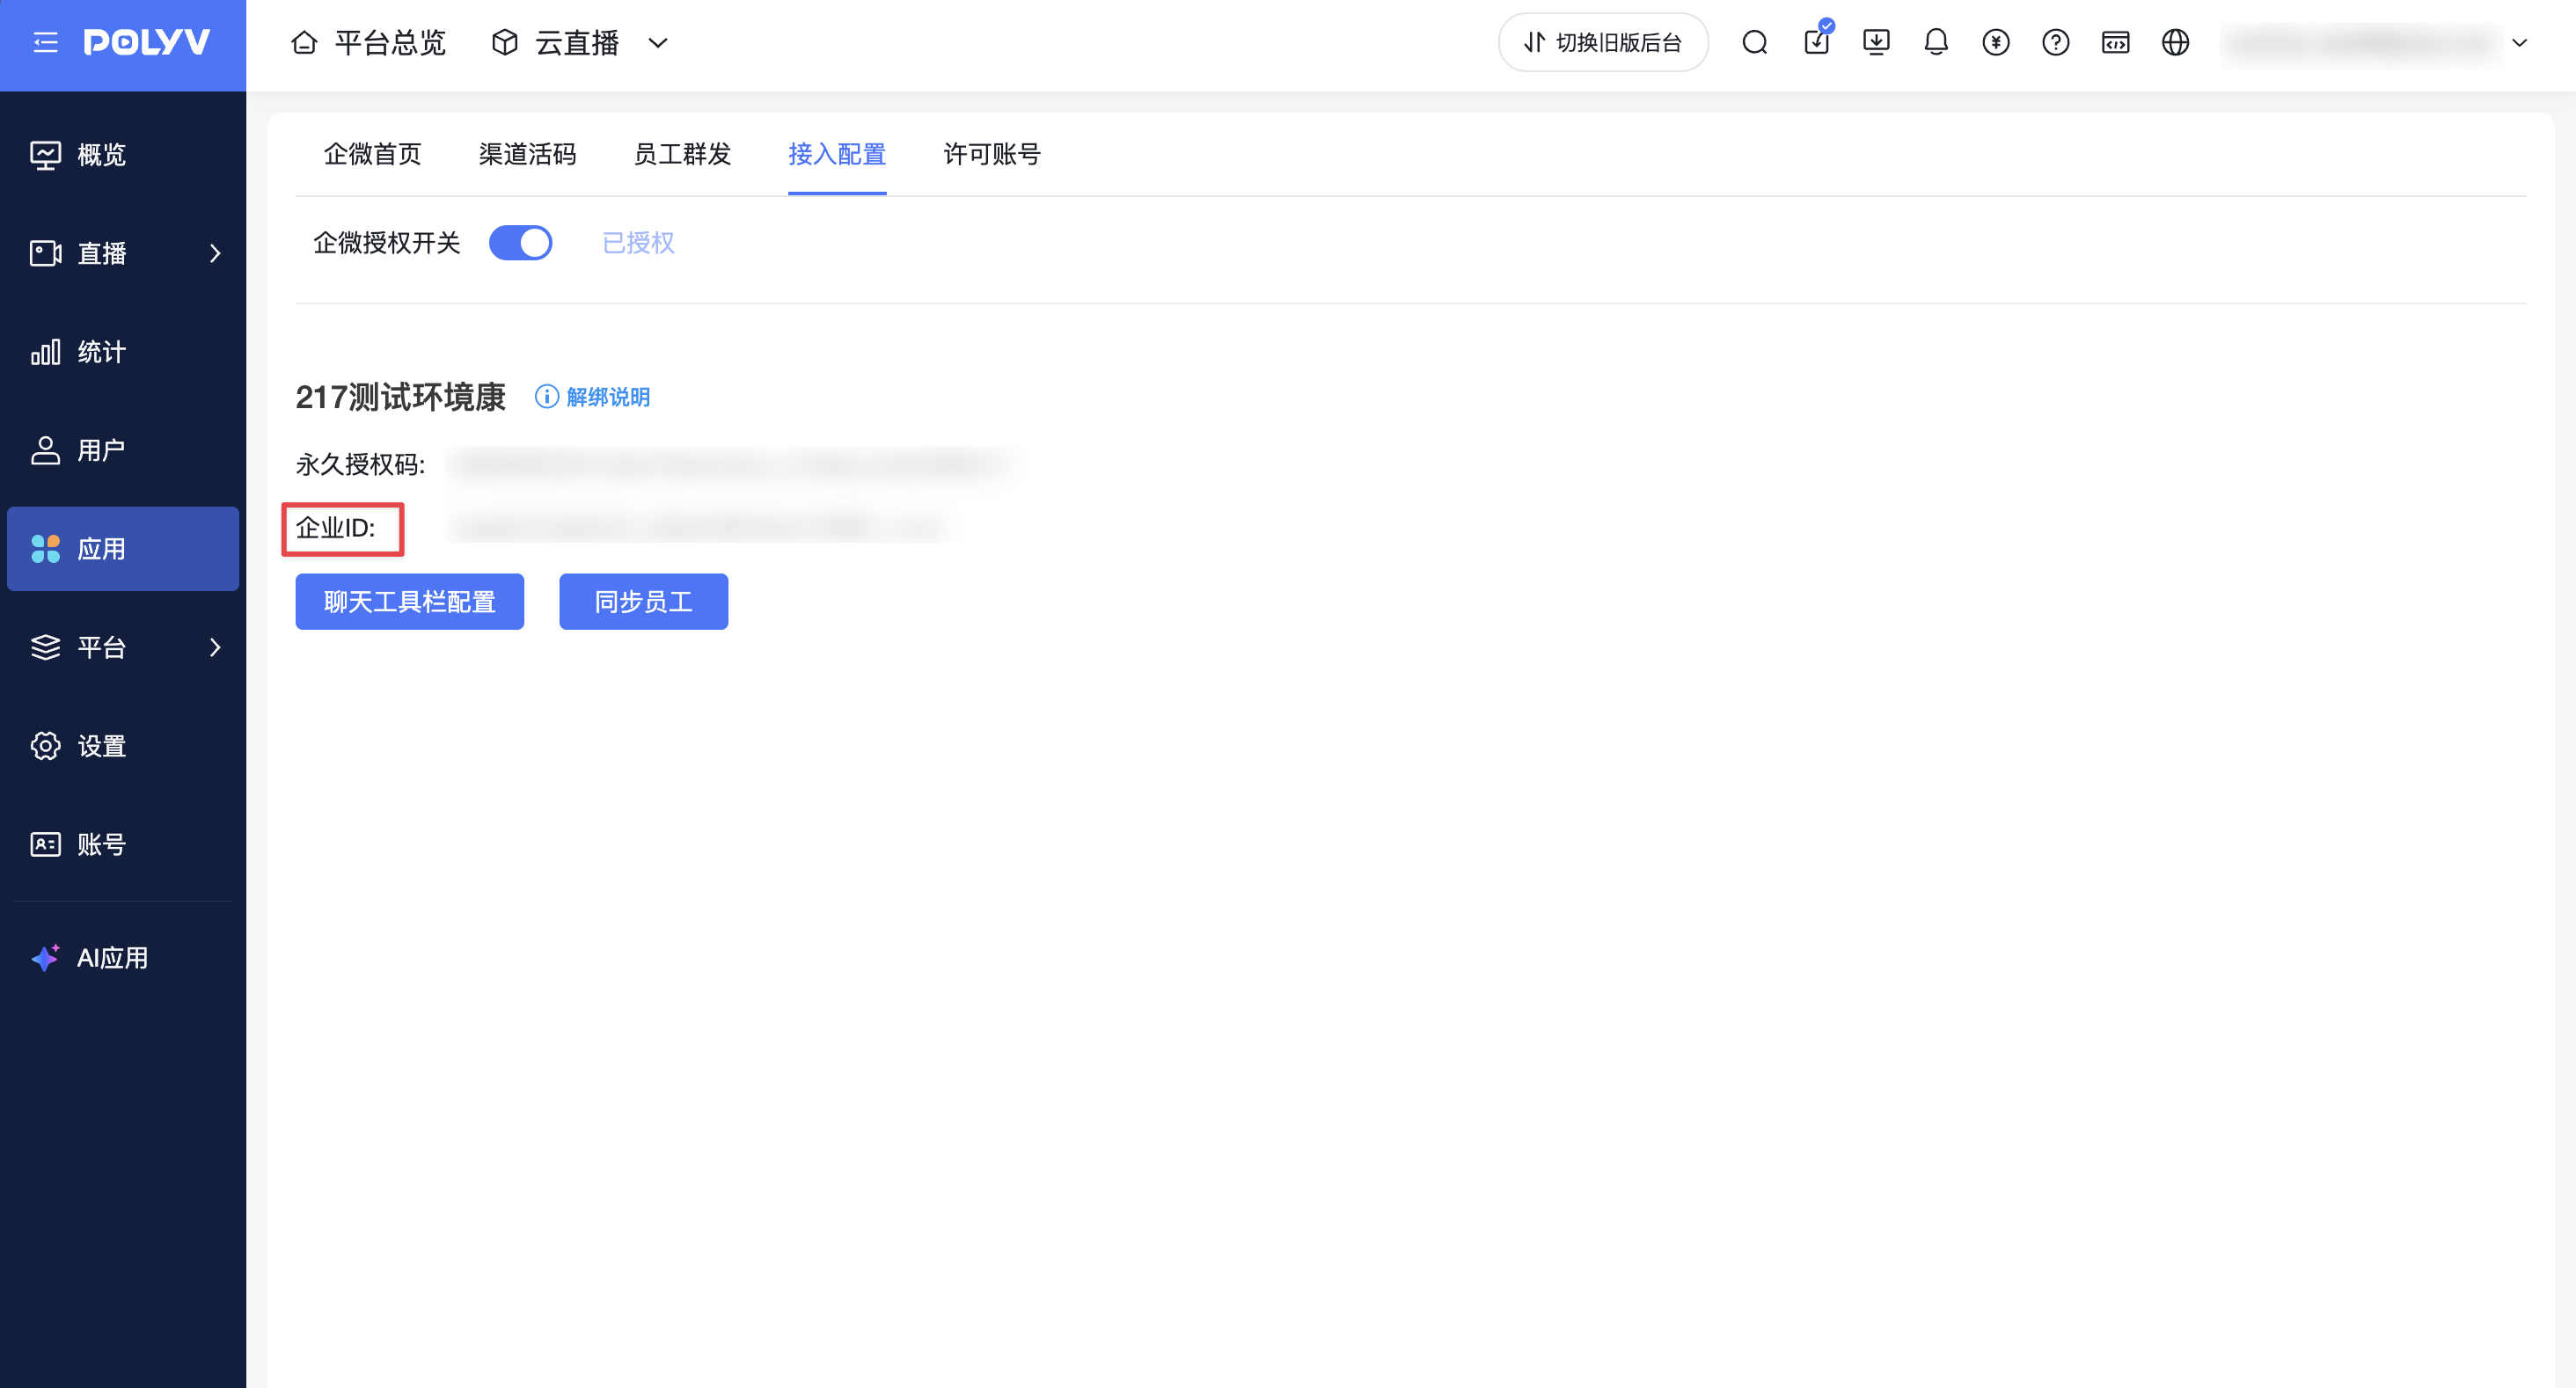
Task: Click the blurred account name in the header
Action: (x=2362, y=43)
